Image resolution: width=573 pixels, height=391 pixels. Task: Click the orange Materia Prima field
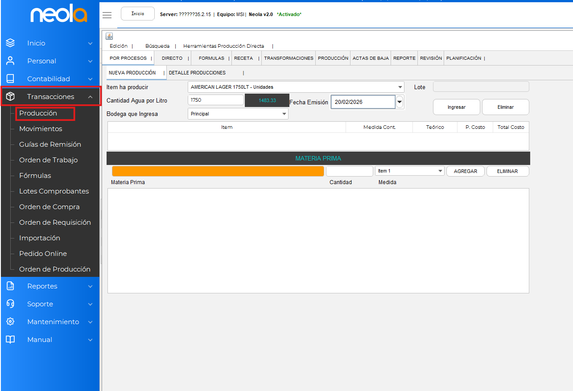218,171
